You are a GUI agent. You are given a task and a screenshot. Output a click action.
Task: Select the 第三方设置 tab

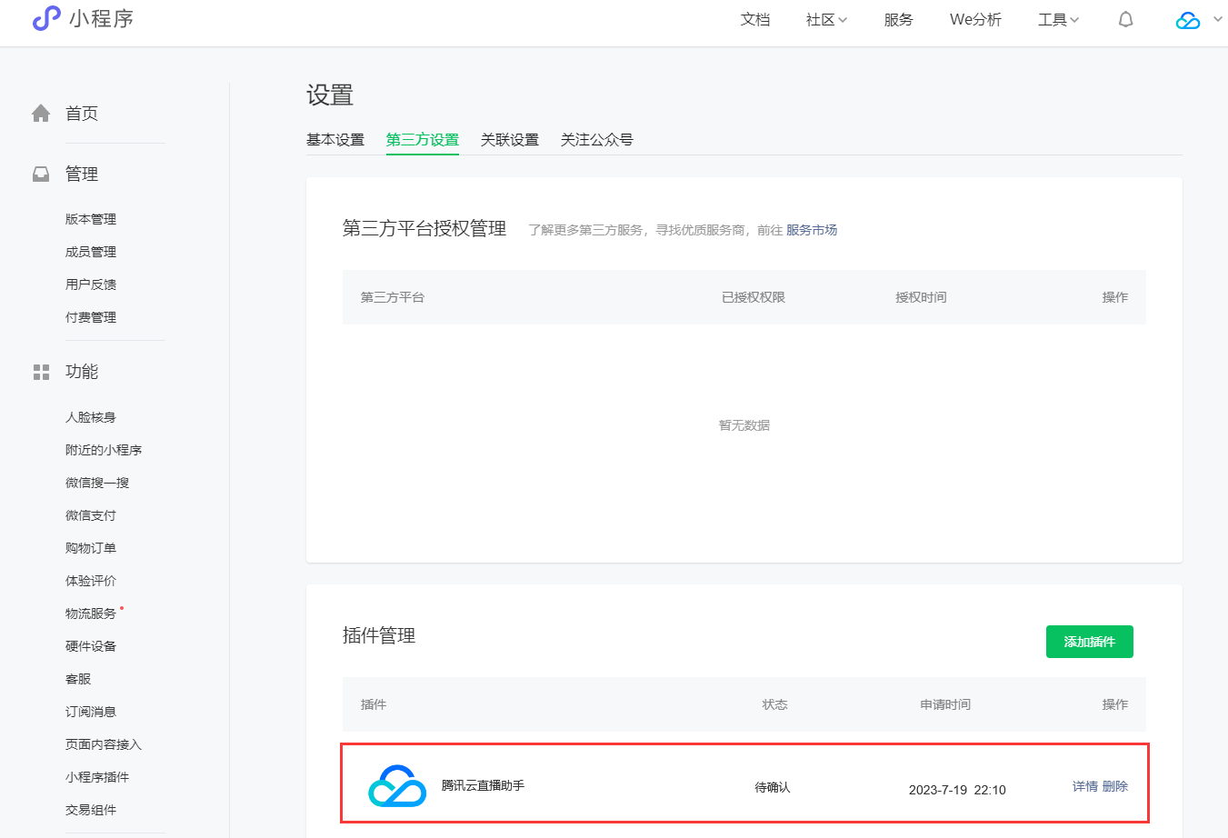point(423,139)
